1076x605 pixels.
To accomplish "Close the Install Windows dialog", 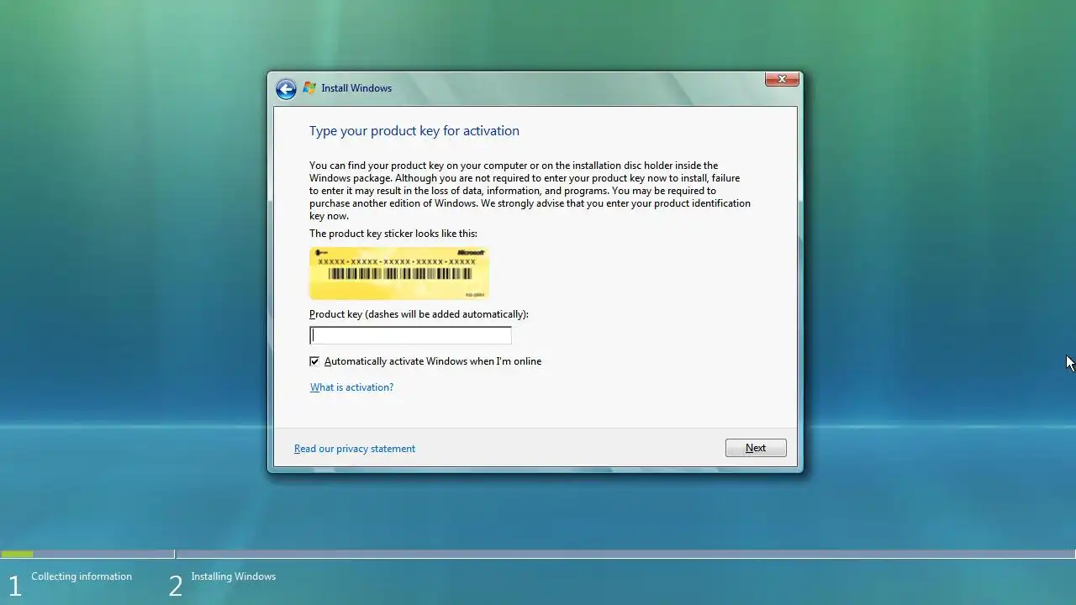I will point(782,79).
